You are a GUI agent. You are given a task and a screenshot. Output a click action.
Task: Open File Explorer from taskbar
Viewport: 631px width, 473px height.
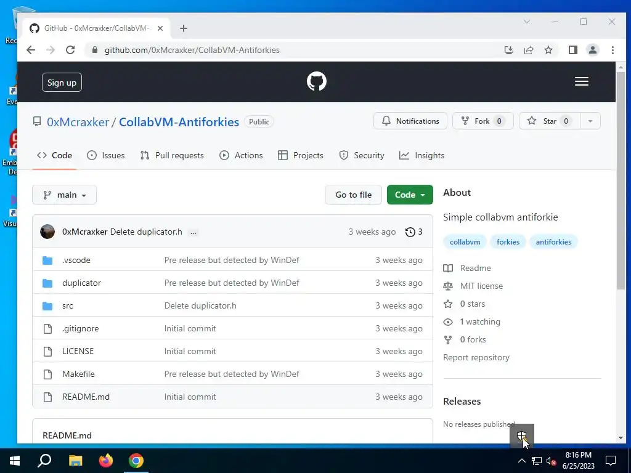[x=75, y=461]
